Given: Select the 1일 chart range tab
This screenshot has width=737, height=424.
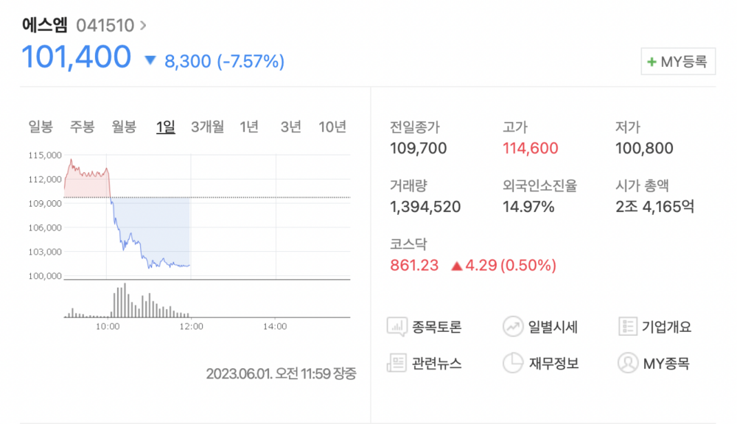Looking at the screenshot, I should (166, 127).
